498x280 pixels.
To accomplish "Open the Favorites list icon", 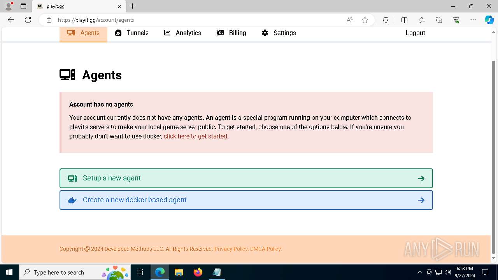I will [422, 20].
